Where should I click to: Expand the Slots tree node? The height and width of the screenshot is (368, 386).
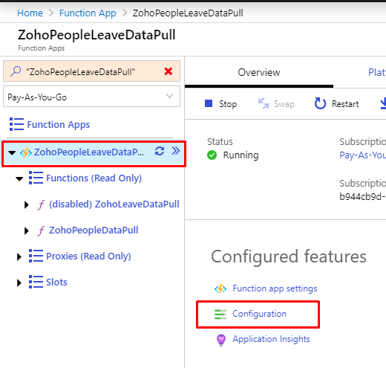click(x=19, y=283)
